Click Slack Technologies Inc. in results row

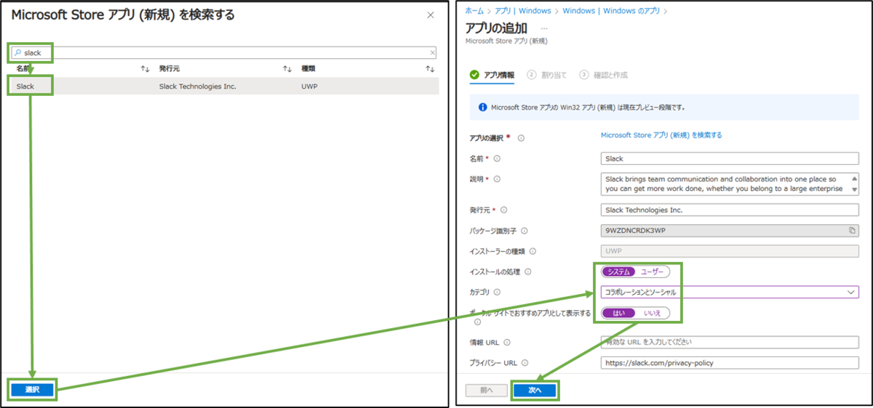[x=197, y=86]
